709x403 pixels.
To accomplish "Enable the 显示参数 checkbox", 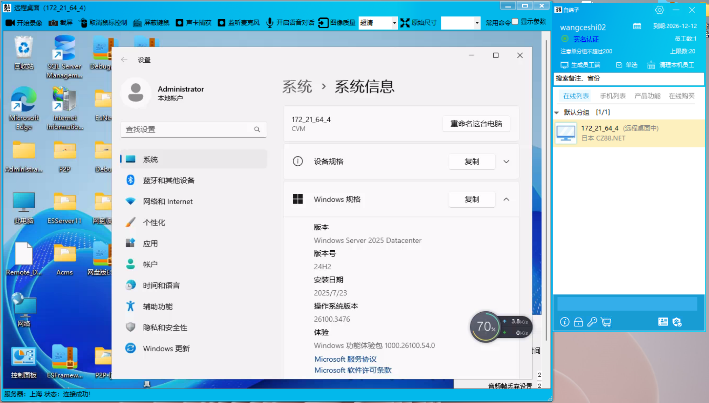I will [515, 22].
